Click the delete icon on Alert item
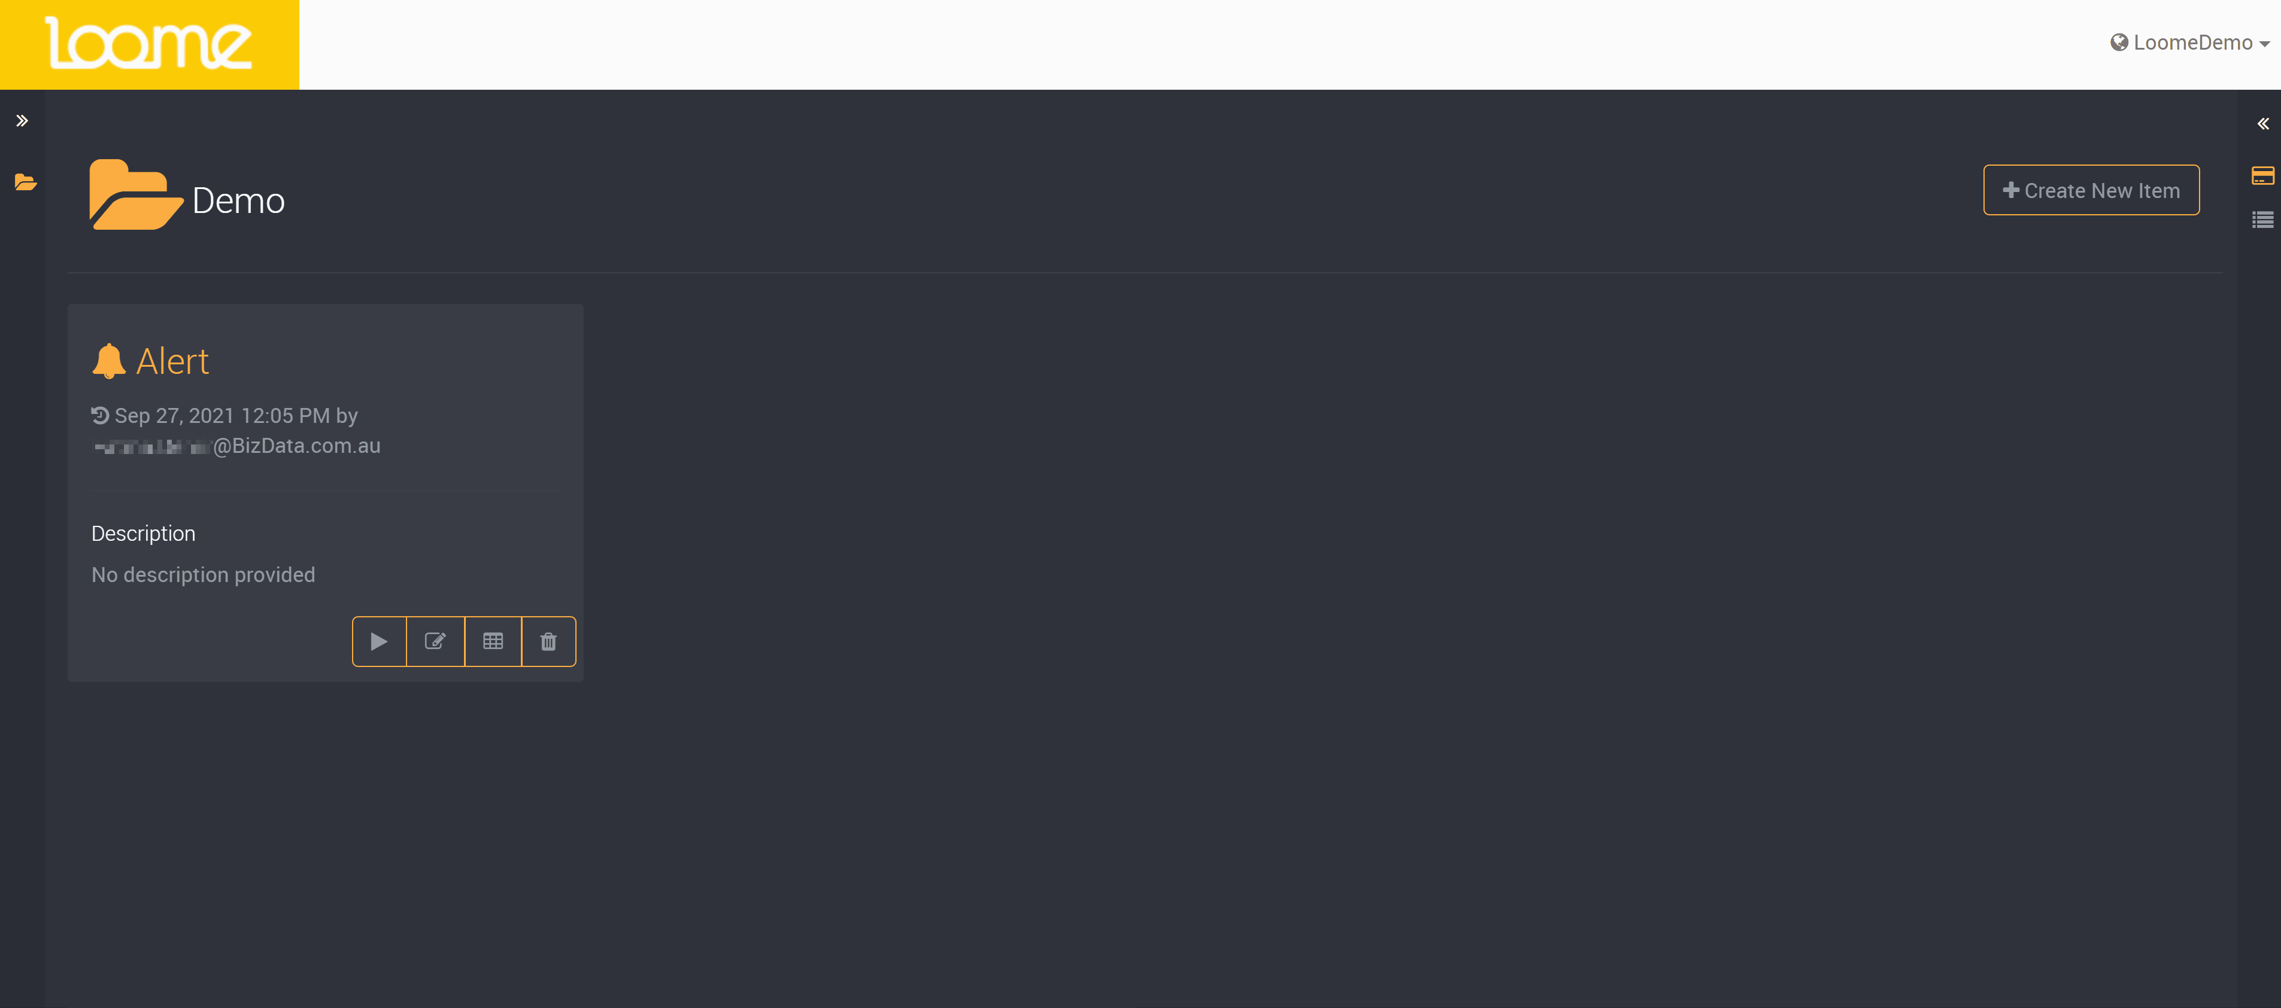 (548, 640)
